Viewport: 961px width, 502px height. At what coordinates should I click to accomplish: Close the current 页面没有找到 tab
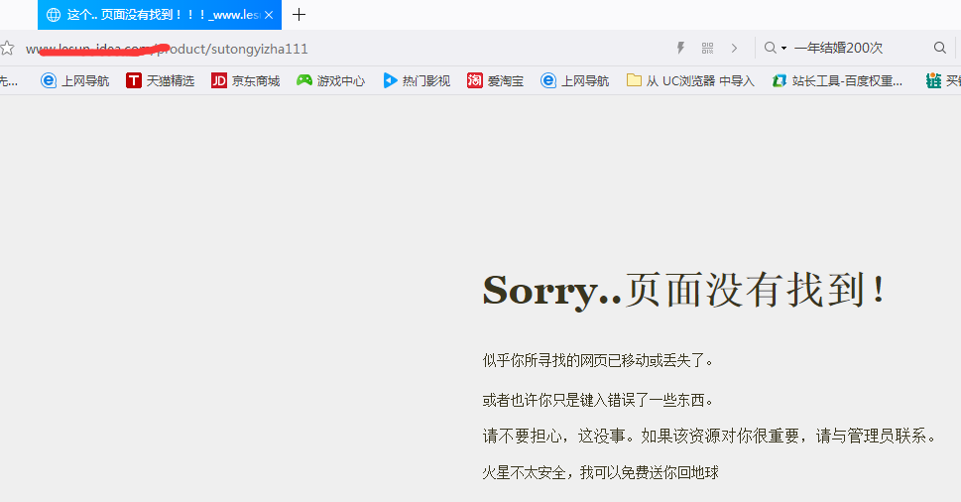[x=270, y=15]
